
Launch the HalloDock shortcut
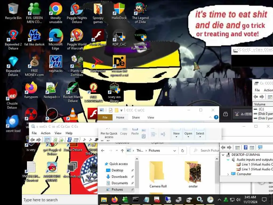pyautogui.click(x=119, y=11)
